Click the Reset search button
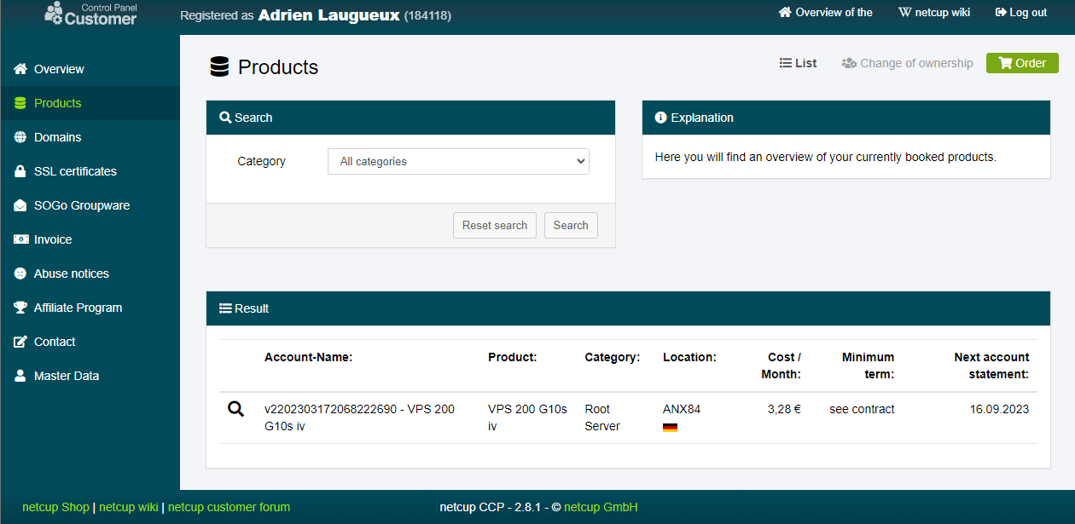 [x=495, y=225]
